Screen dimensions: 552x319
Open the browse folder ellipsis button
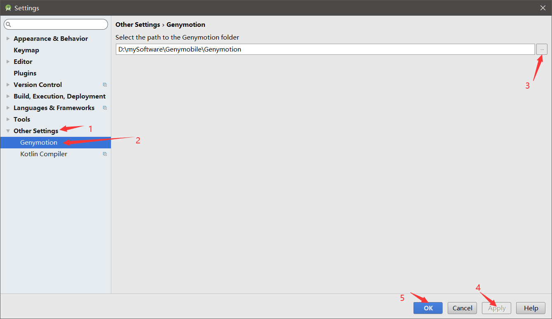coord(542,49)
